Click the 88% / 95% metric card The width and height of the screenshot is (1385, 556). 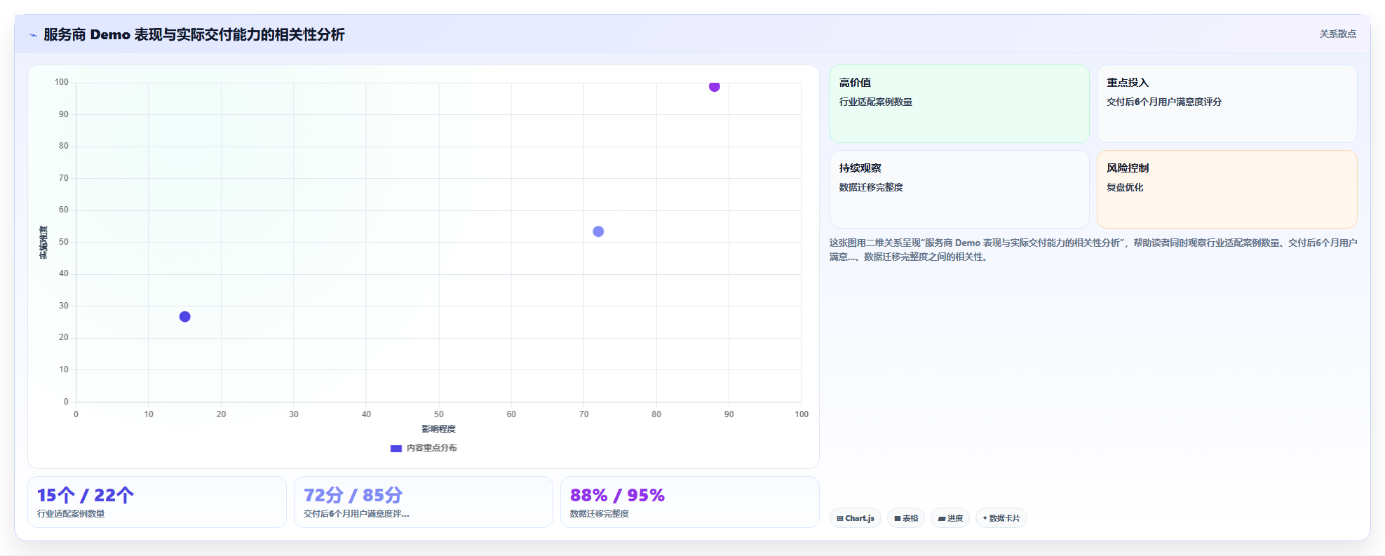[690, 502]
